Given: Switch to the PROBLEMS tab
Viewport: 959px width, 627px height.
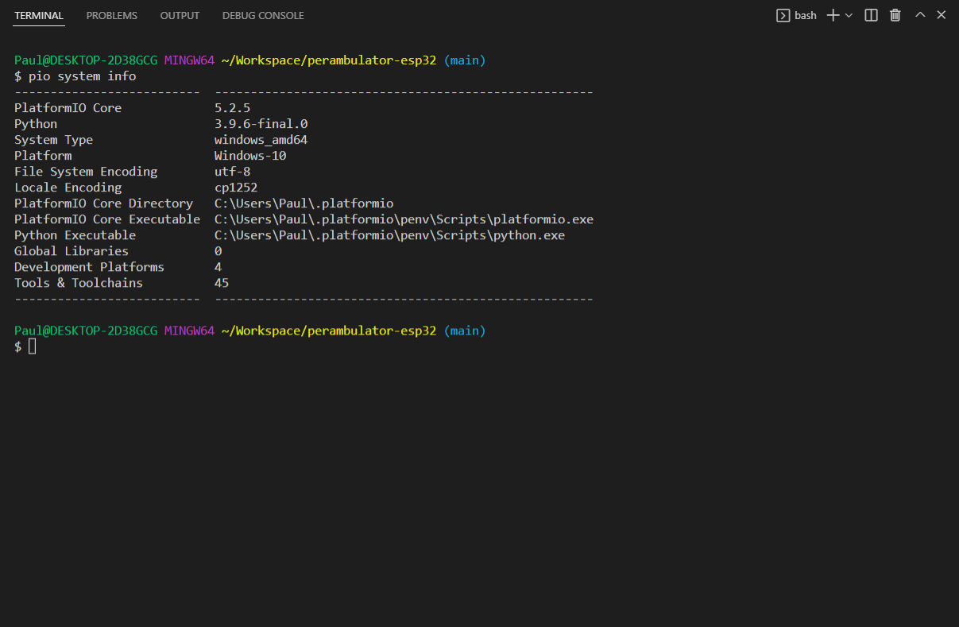Looking at the screenshot, I should (x=111, y=15).
